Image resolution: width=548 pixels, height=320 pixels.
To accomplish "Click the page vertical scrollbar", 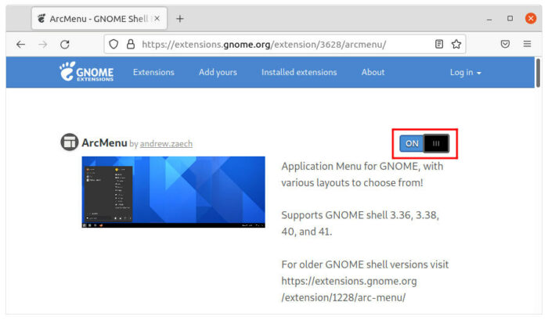I will coord(538,73).
